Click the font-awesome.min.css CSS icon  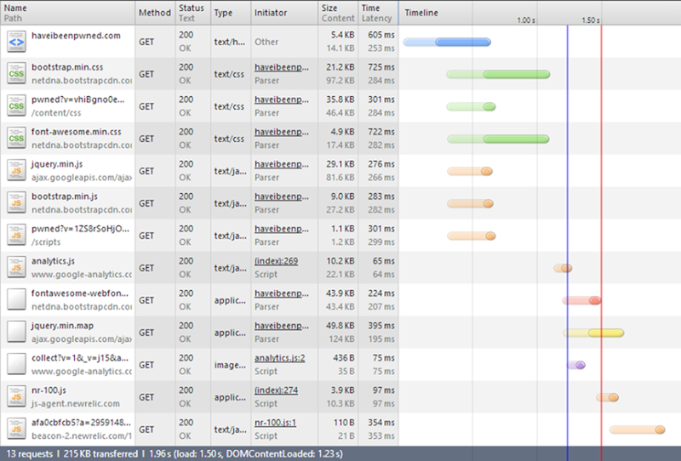tap(16, 139)
